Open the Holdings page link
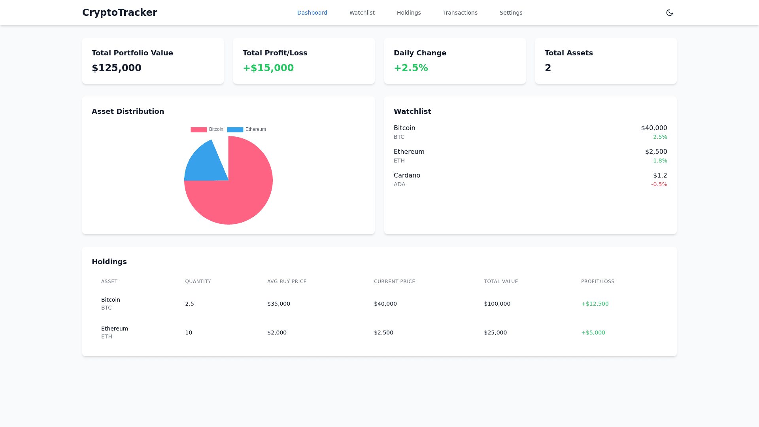The image size is (759, 427). [x=408, y=13]
